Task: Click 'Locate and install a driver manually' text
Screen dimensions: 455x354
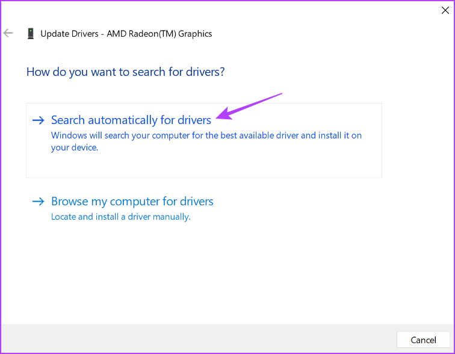Action: pyautogui.click(x=121, y=217)
